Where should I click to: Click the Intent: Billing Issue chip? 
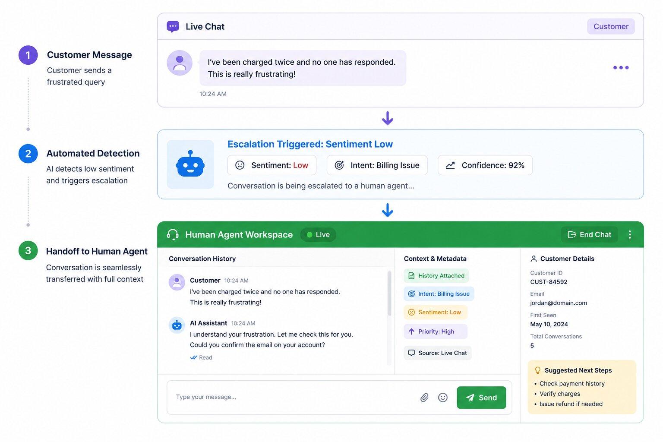[x=377, y=165]
